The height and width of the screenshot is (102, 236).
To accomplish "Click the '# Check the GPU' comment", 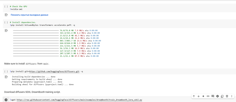I will pos(18,7).
